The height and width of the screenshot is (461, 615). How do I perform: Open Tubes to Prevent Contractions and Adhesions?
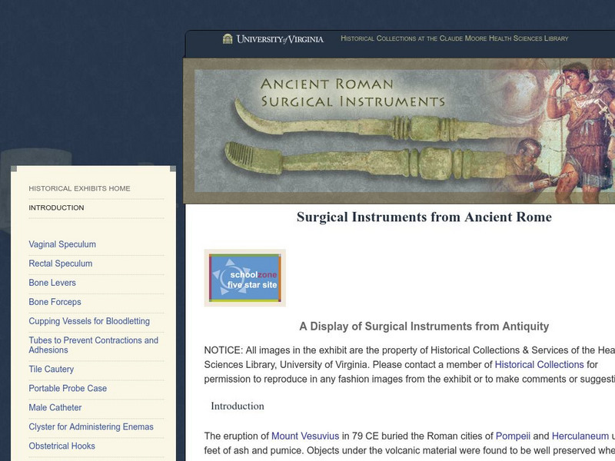coord(93,345)
